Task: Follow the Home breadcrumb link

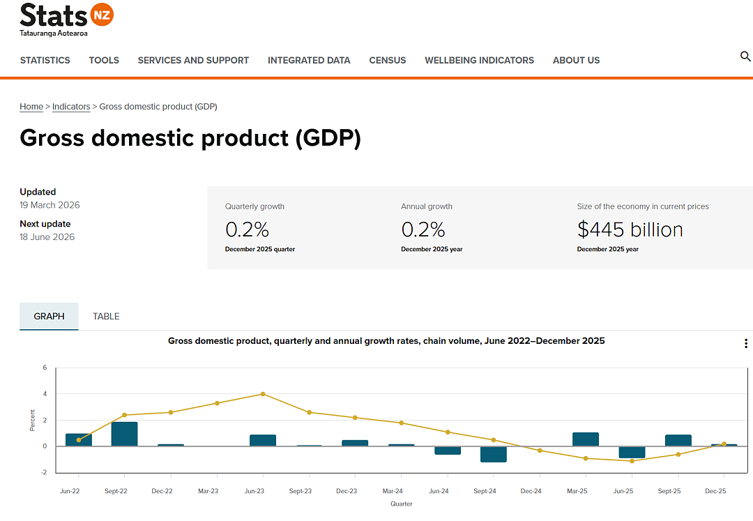Action: point(31,107)
